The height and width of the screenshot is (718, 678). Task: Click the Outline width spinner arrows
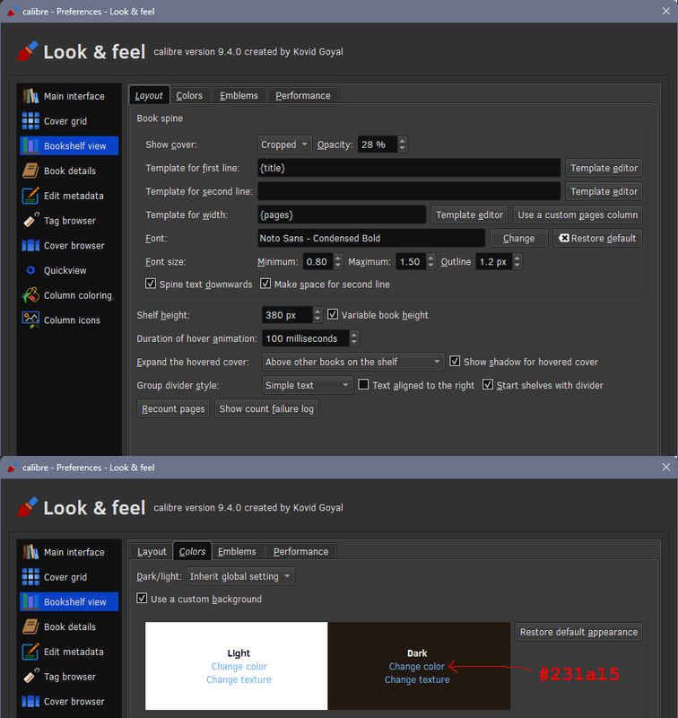pos(517,261)
